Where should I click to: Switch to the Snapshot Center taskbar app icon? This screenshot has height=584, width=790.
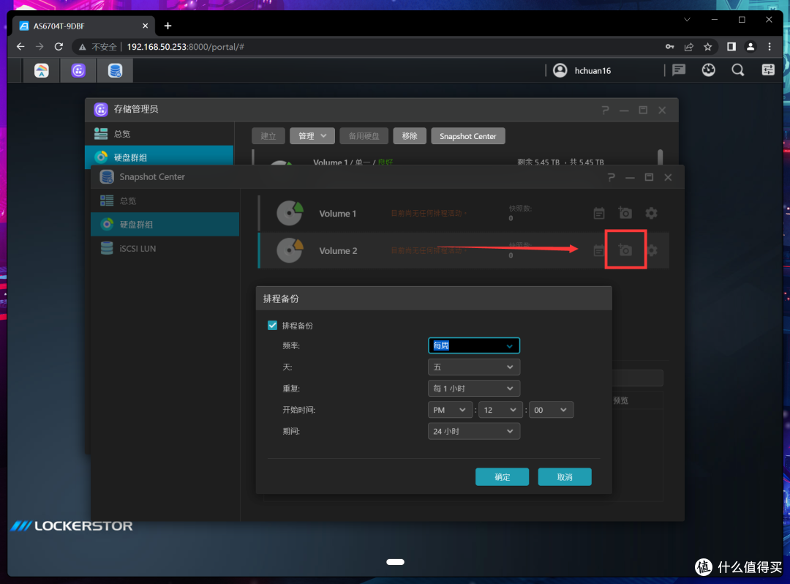[116, 71]
